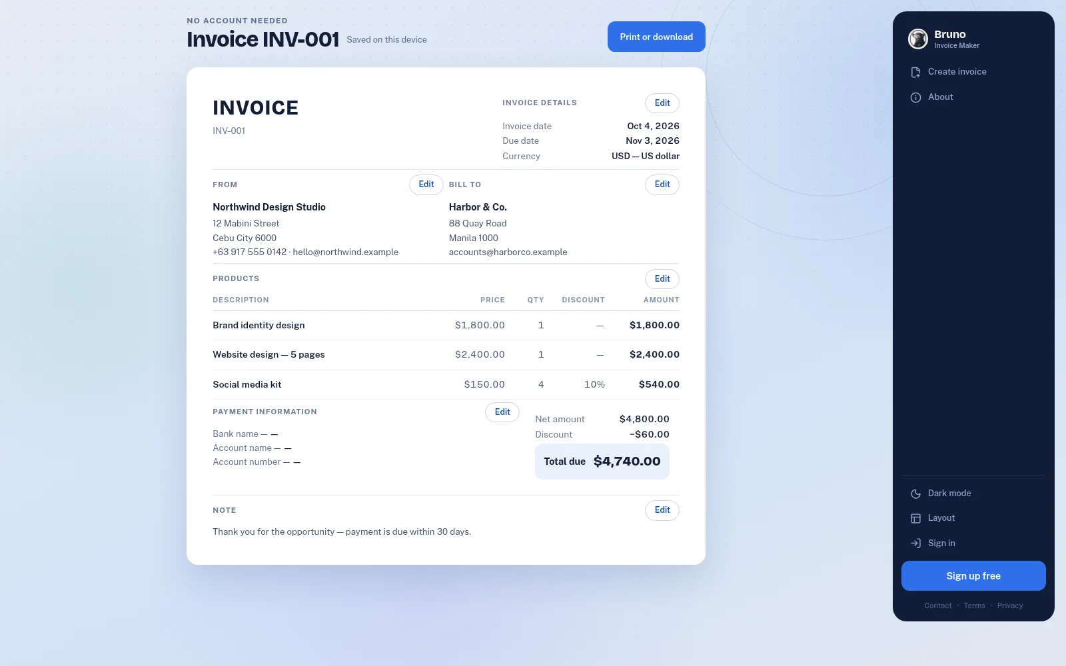
Task: Click the Brand identity design row description
Action: point(259,326)
